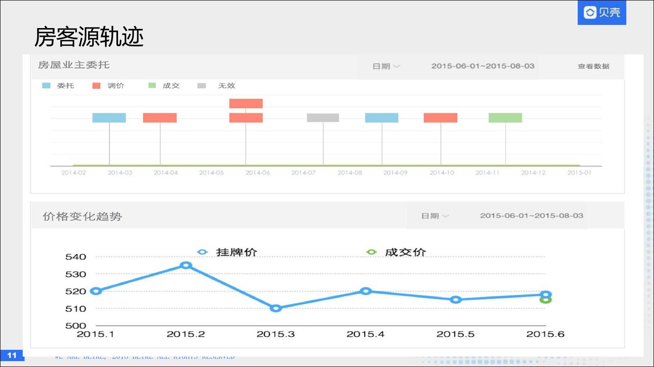This screenshot has height=367, width=654.
Task: Click the 2015.2 peak data point
Action: pos(185,265)
